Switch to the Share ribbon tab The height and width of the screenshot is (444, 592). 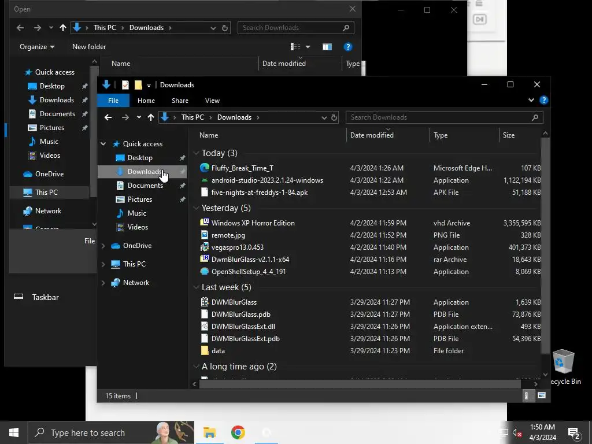180,101
